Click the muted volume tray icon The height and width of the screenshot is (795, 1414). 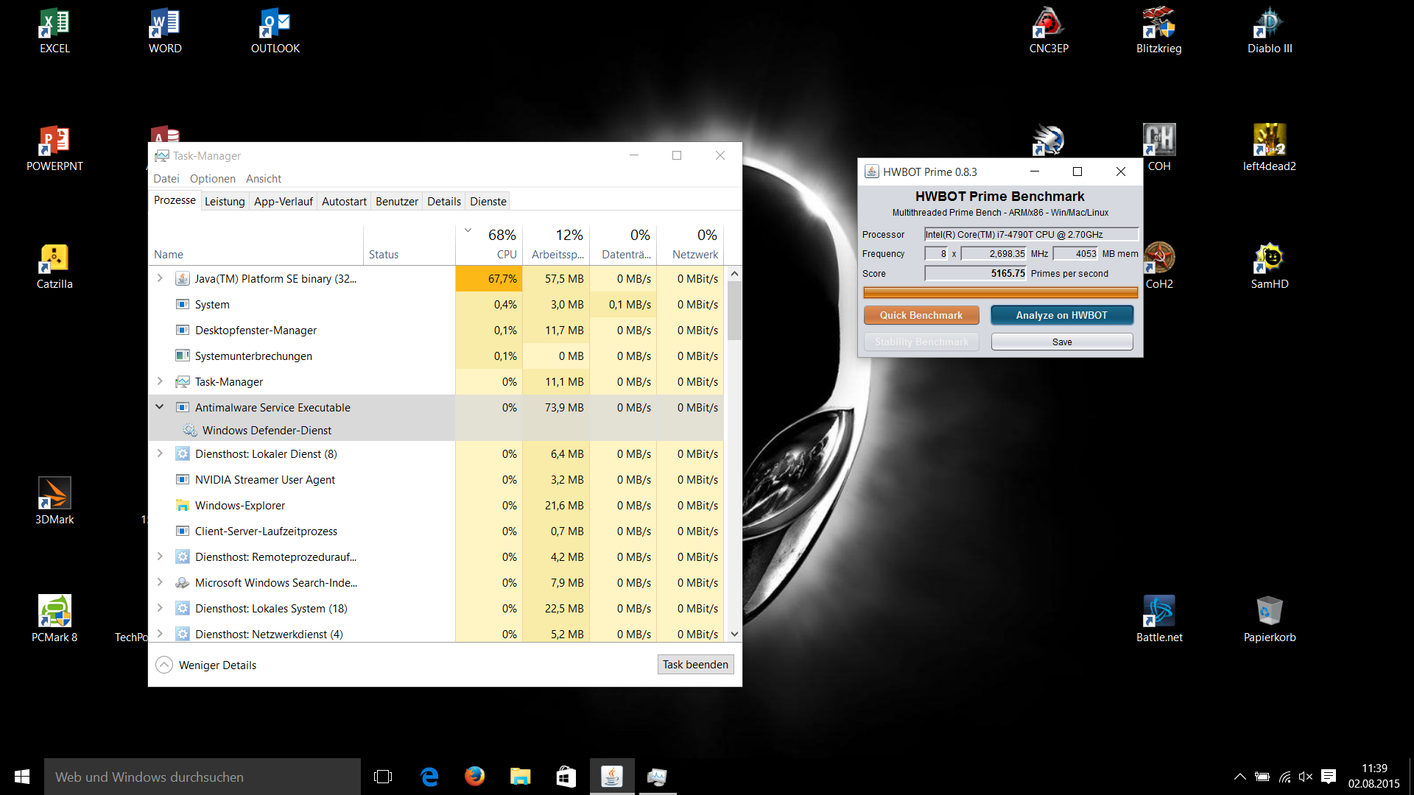point(1306,777)
